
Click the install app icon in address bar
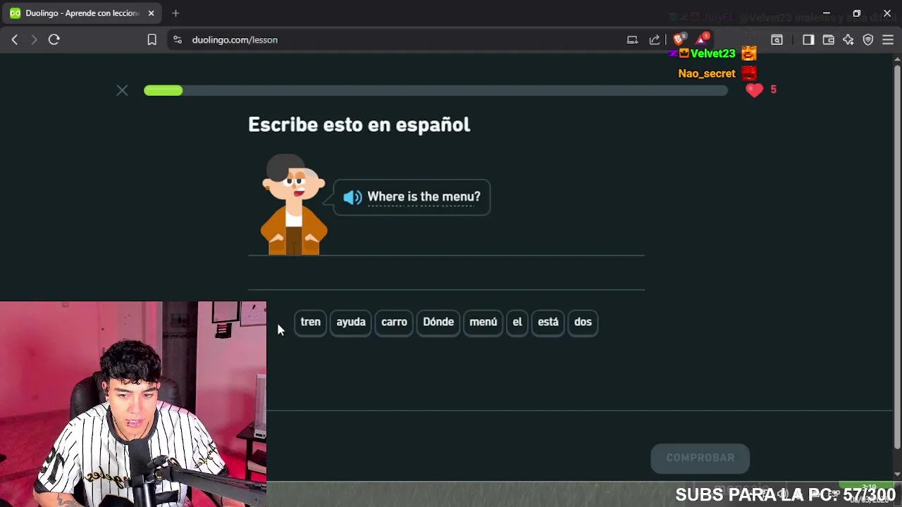tap(632, 40)
